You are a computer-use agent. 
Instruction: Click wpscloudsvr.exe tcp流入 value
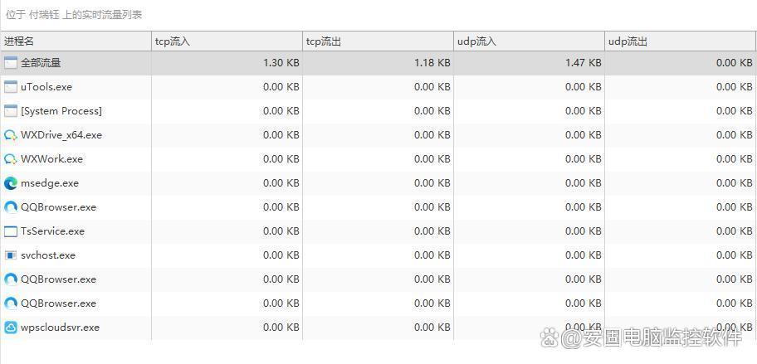(x=281, y=328)
